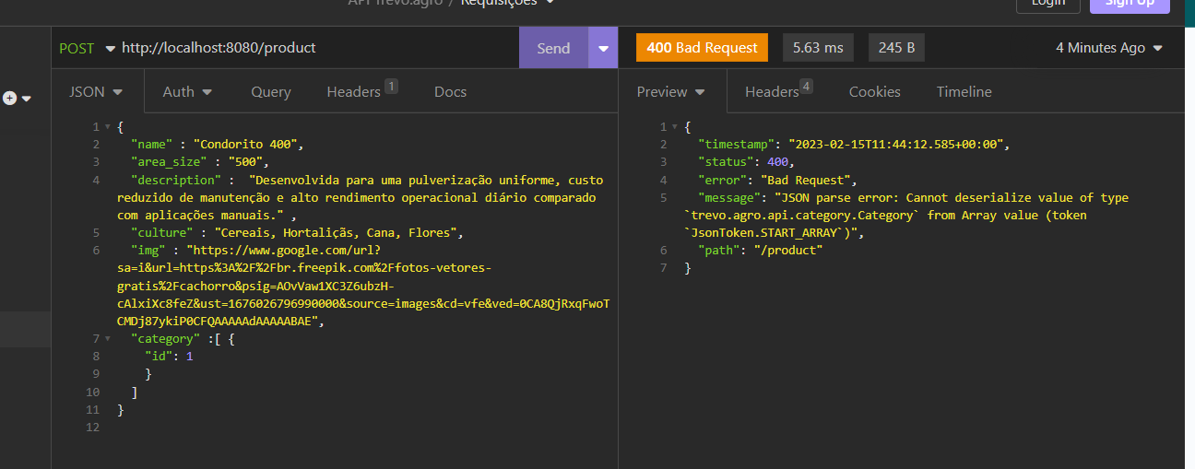Open the Preview mode dropdown

[670, 92]
